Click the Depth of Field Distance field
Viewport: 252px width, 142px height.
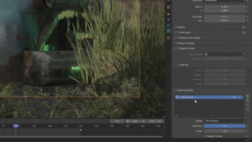click(225, 59)
